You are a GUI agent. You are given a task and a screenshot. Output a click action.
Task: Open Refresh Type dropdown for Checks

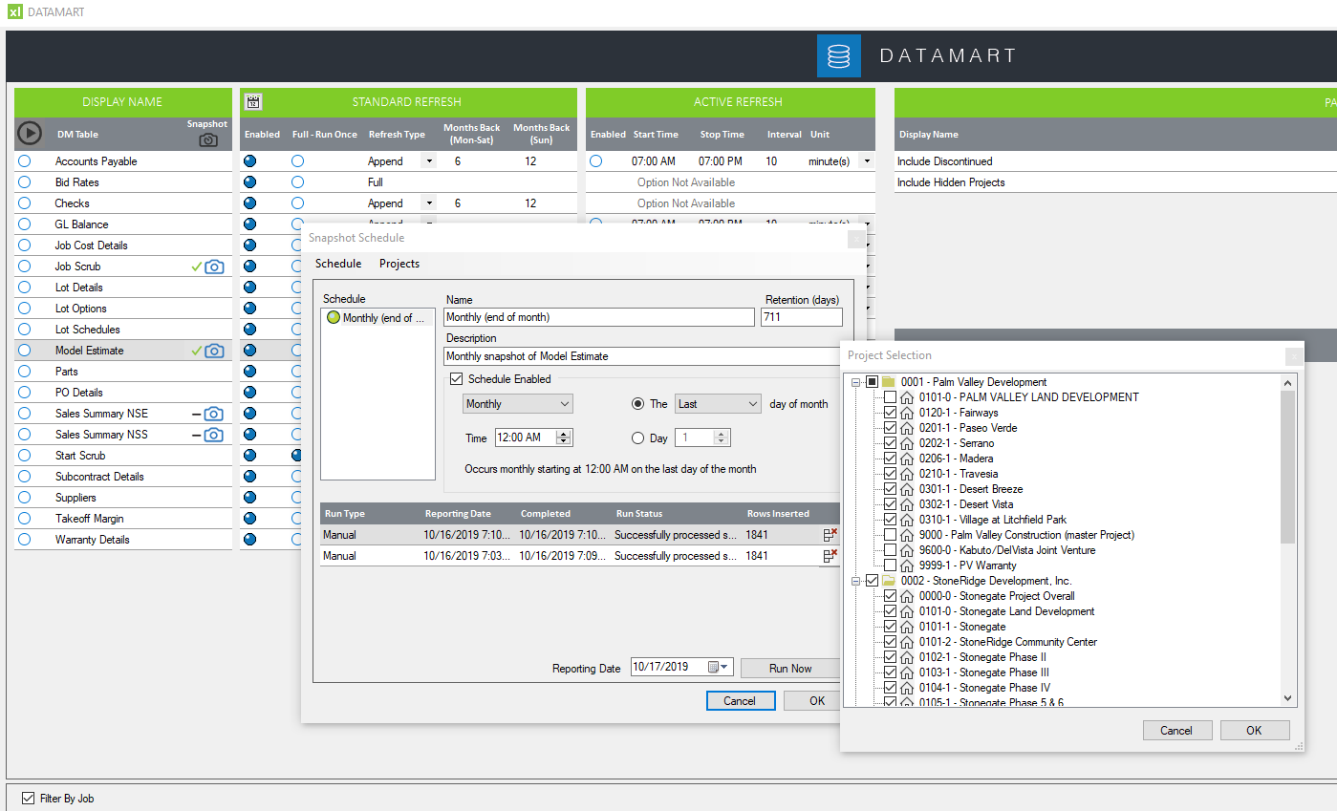(x=429, y=203)
